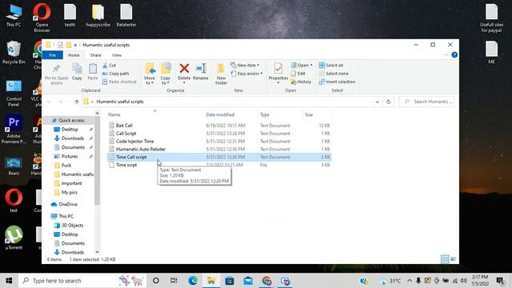Click Pin to Quick access icon
This screenshot has height=288, width=512.
pos(57,74)
